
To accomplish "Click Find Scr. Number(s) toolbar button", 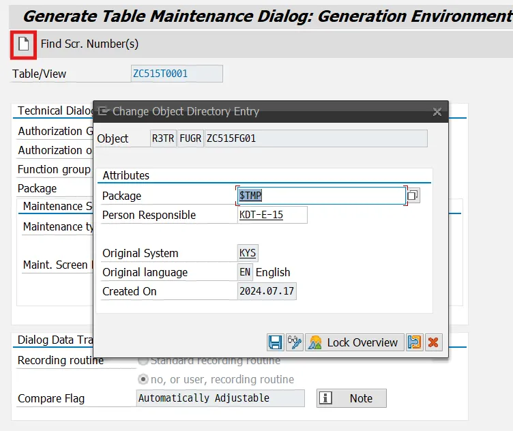I will click(89, 44).
